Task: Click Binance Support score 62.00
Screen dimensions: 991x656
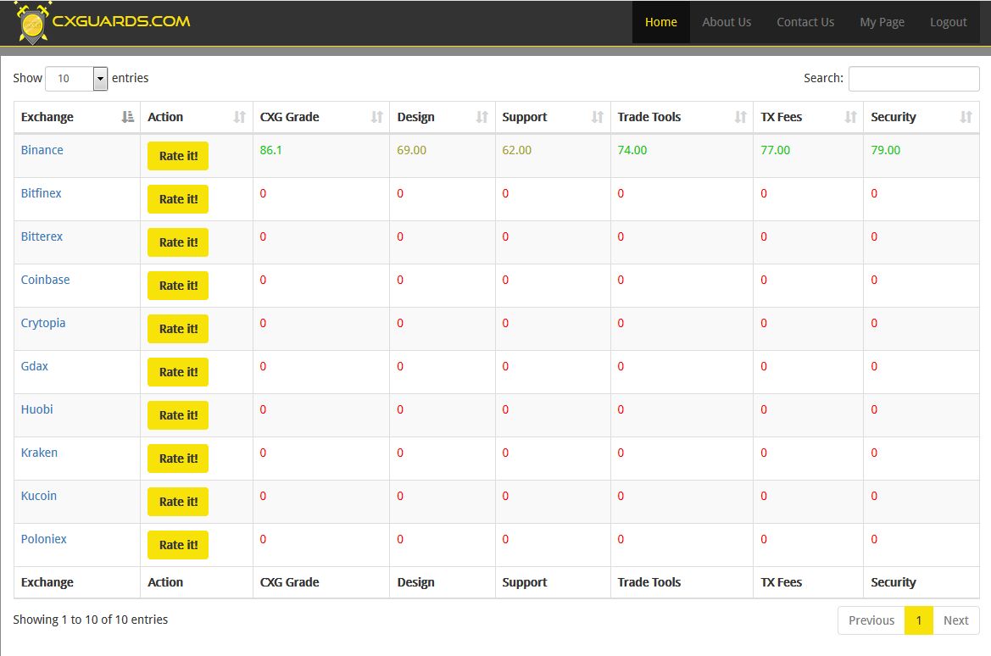Action: [517, 150]
